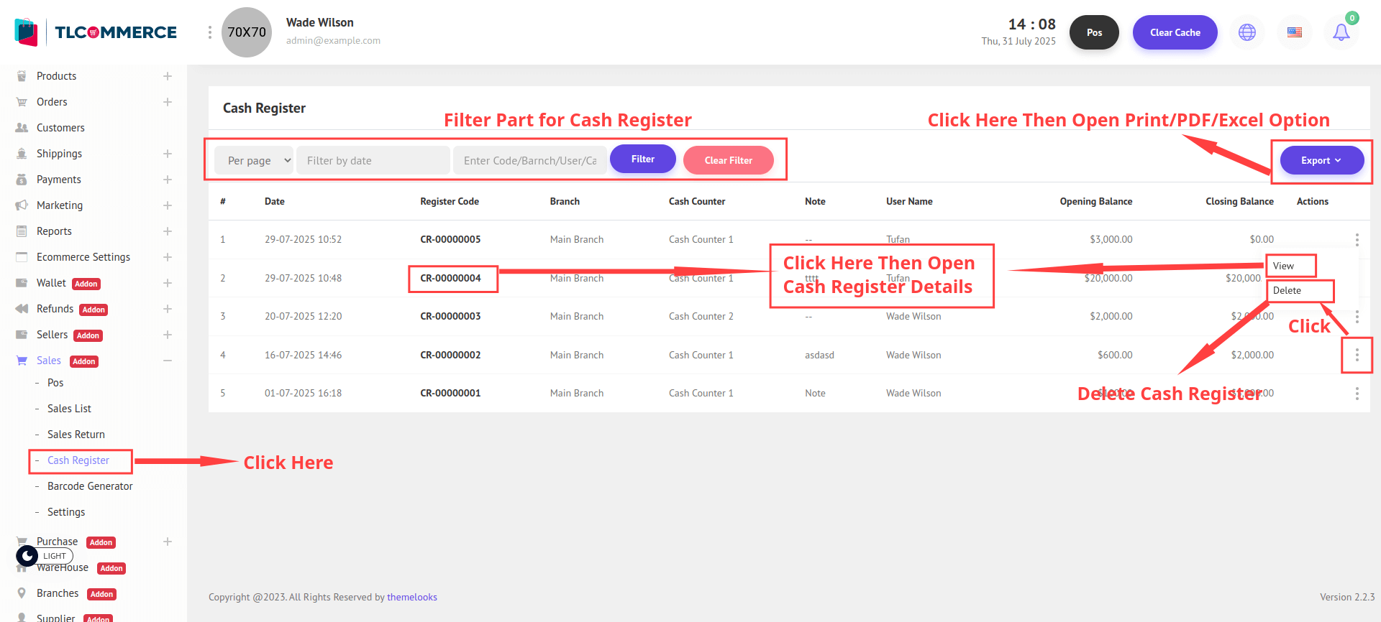Viewport: 1381px width, 622px height.
Task: Click the TLCommerce logo
Action: 96,32
